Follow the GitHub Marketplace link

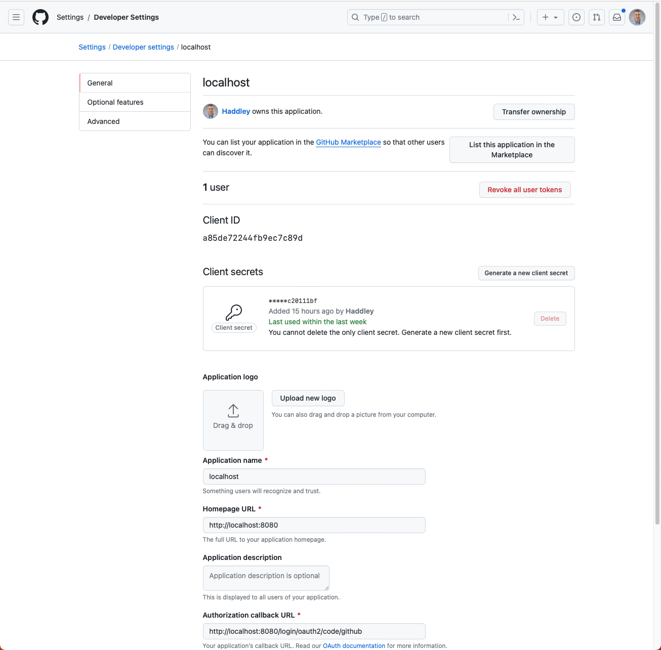[x=348, y=142]
